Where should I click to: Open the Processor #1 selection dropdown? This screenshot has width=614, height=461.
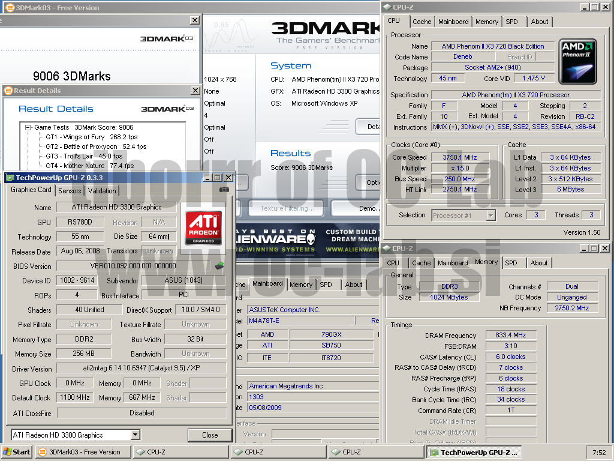click(x=490, y=215)
